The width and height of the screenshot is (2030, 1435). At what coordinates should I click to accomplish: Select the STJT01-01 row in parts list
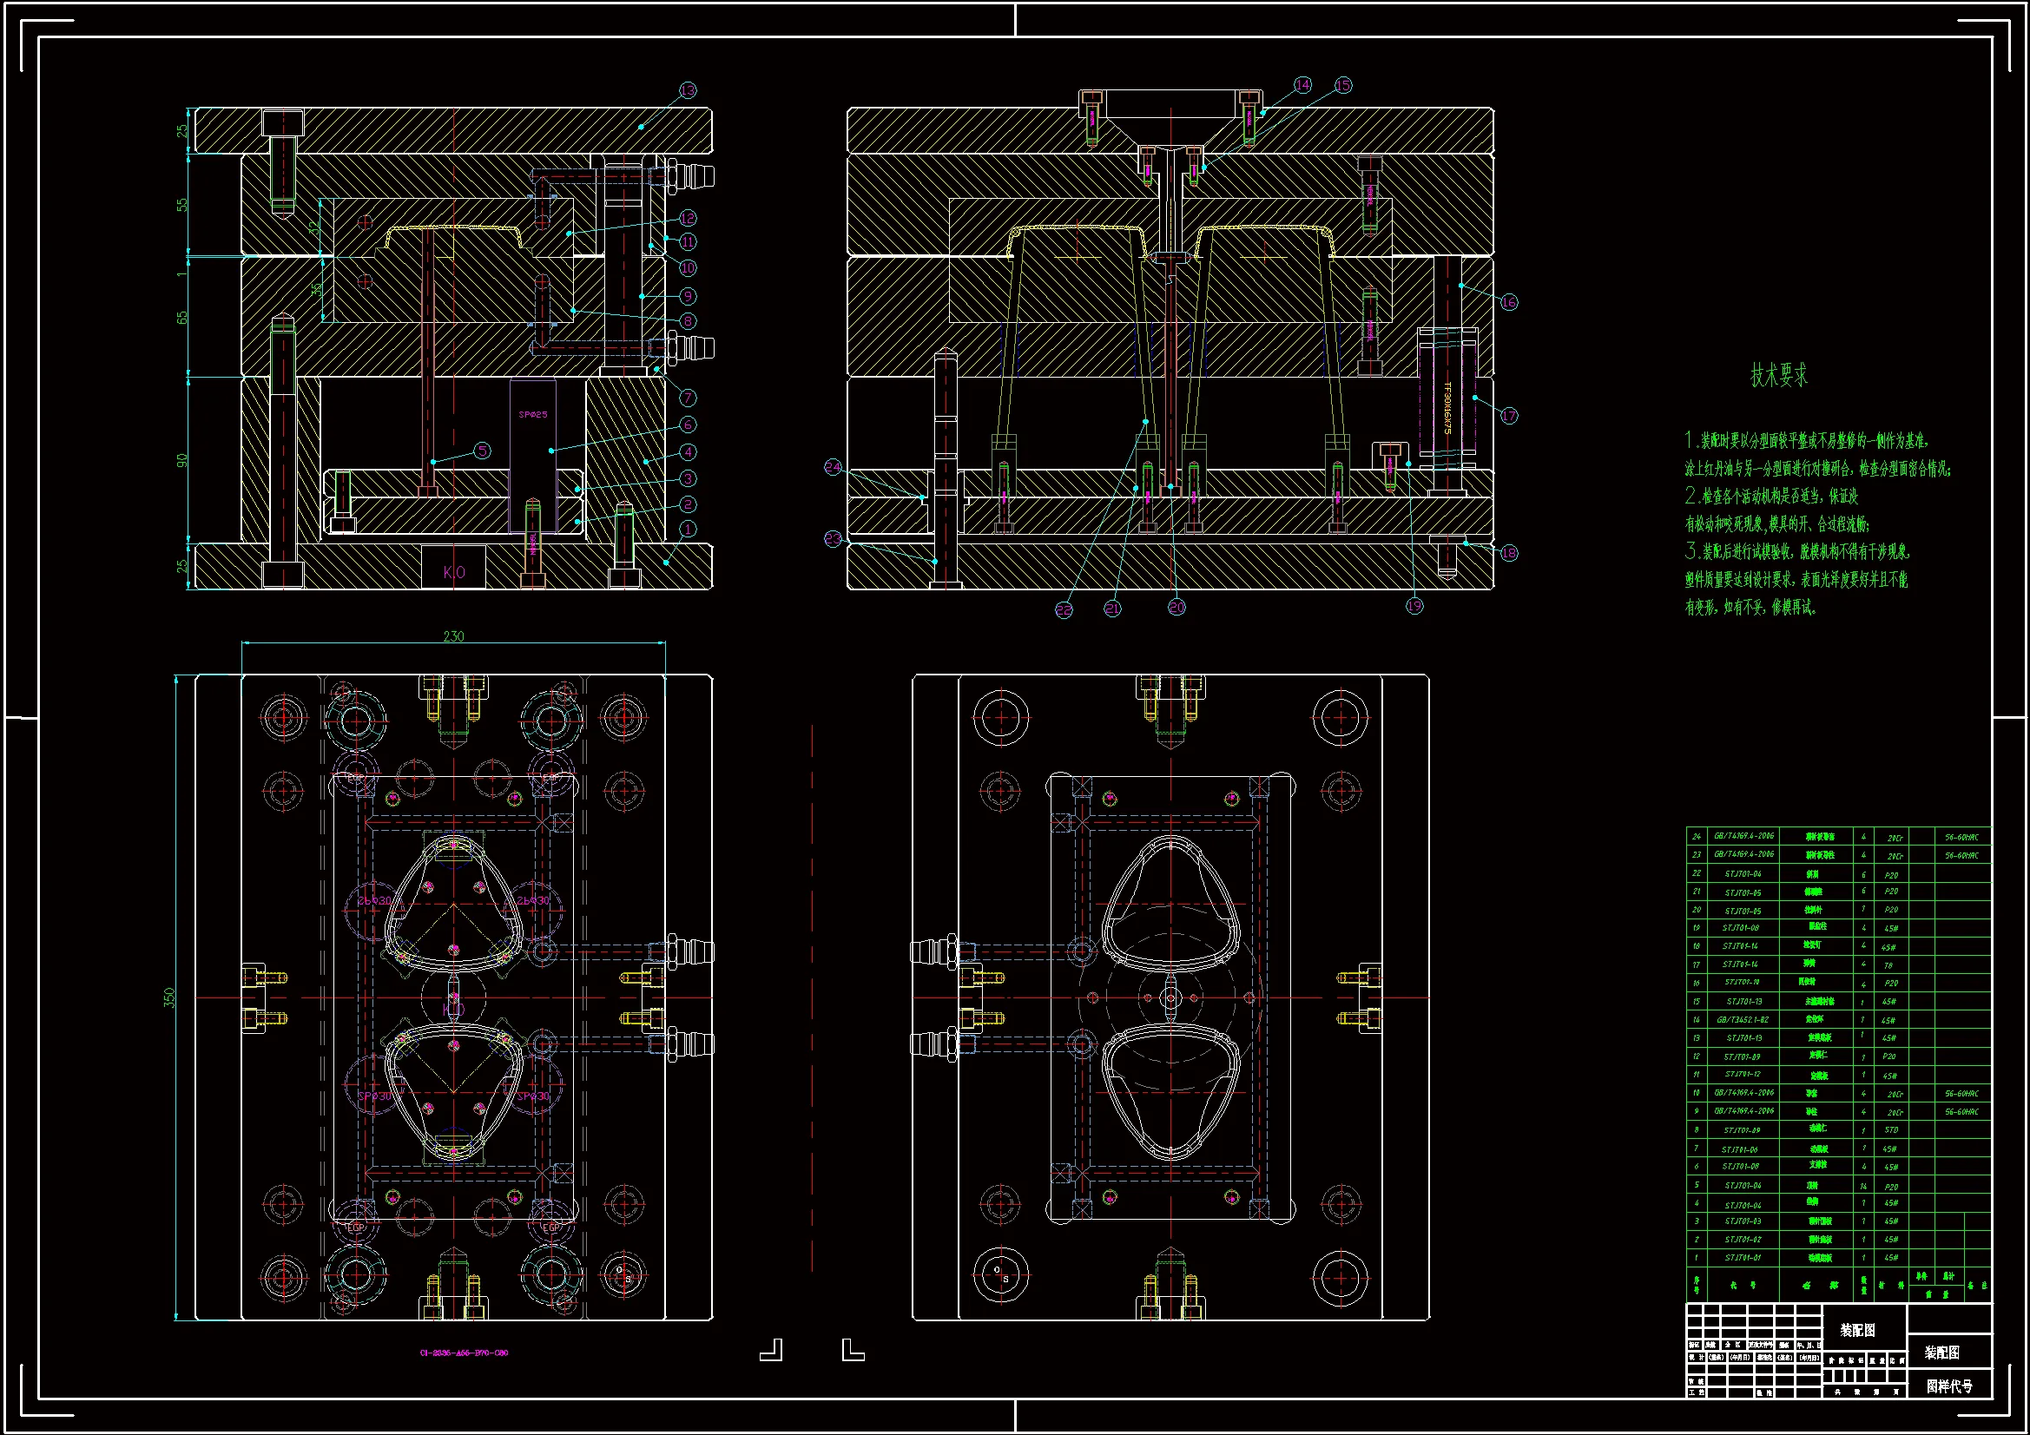click(1742, 1257)
